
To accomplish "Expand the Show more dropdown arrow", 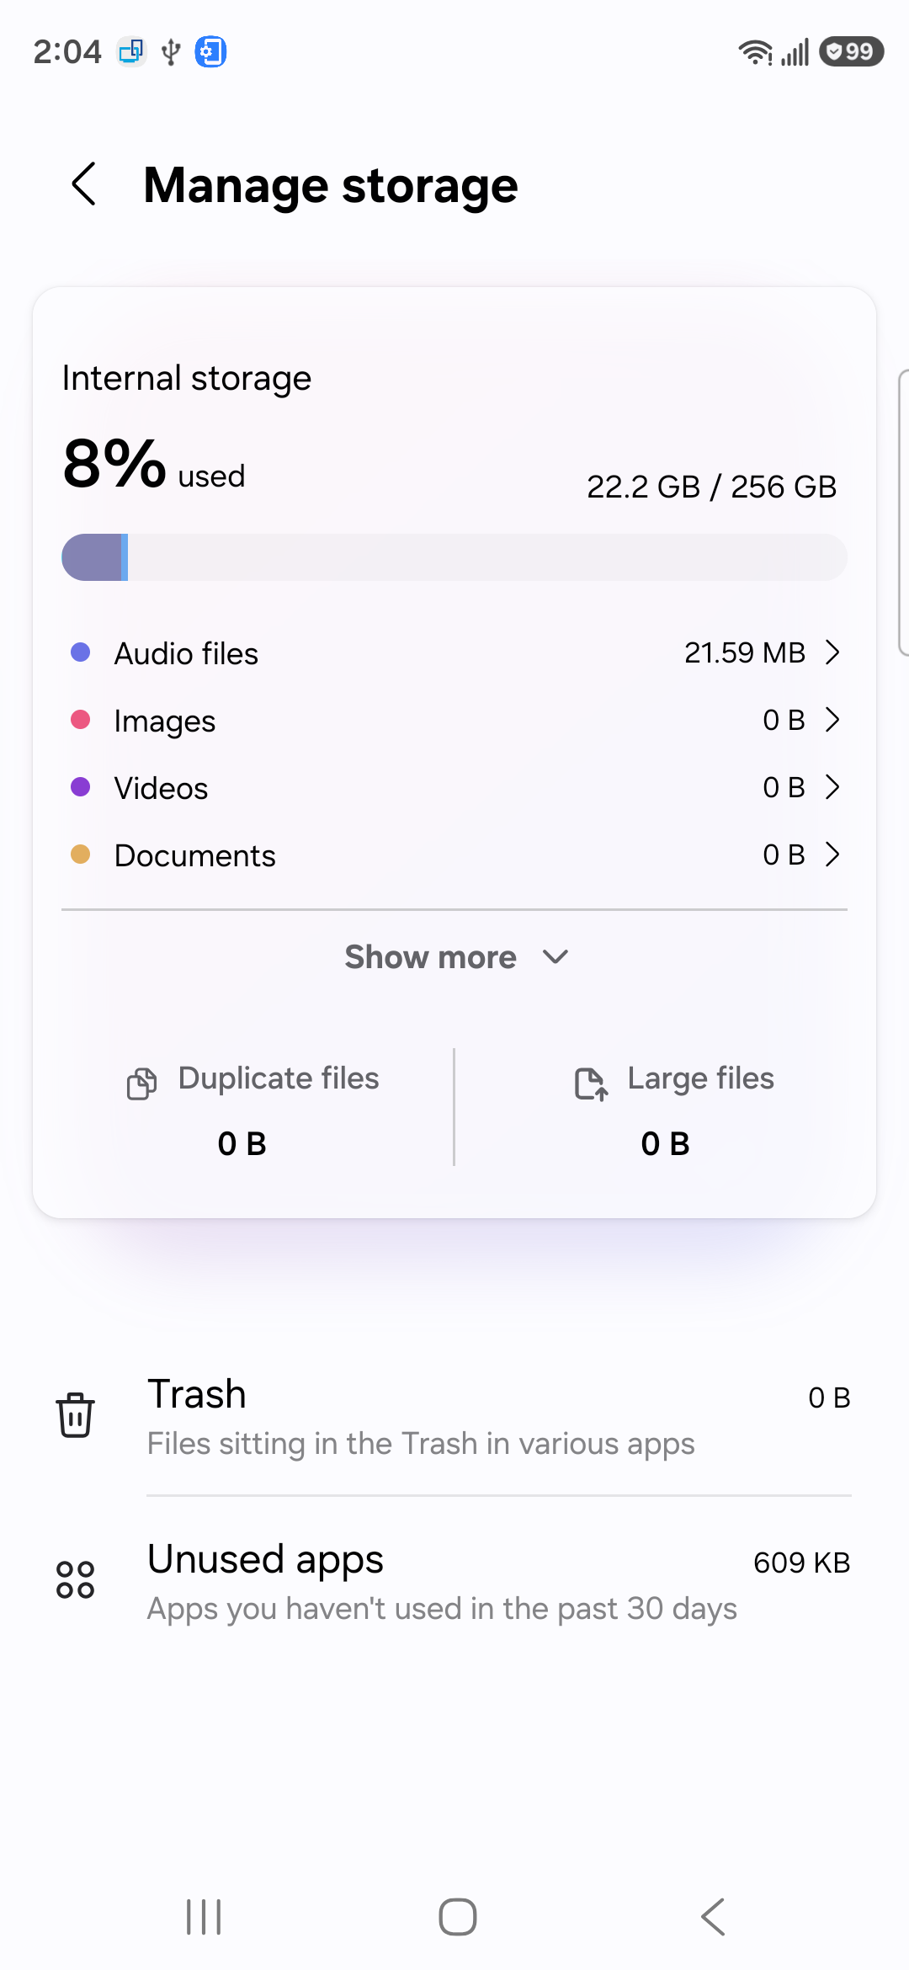I will [x=555, y=957].
